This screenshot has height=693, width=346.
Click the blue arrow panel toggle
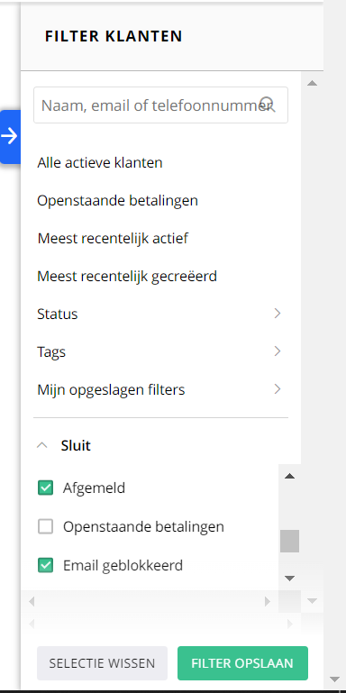click(10, 137)
